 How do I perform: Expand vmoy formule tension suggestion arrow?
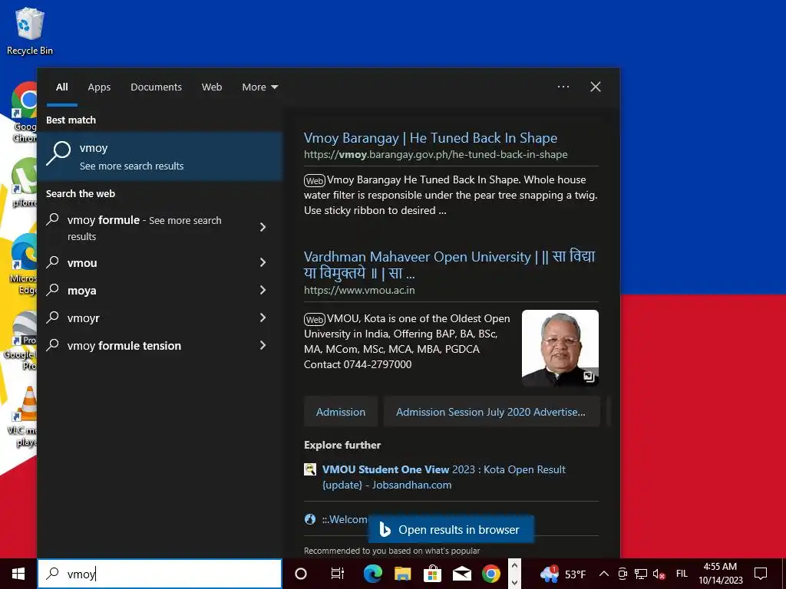(263, 345)
